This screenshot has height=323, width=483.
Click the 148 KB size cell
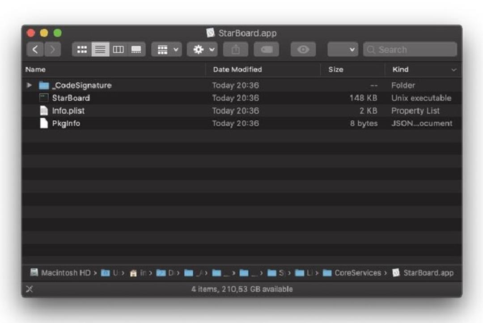(x=363, y=98)
